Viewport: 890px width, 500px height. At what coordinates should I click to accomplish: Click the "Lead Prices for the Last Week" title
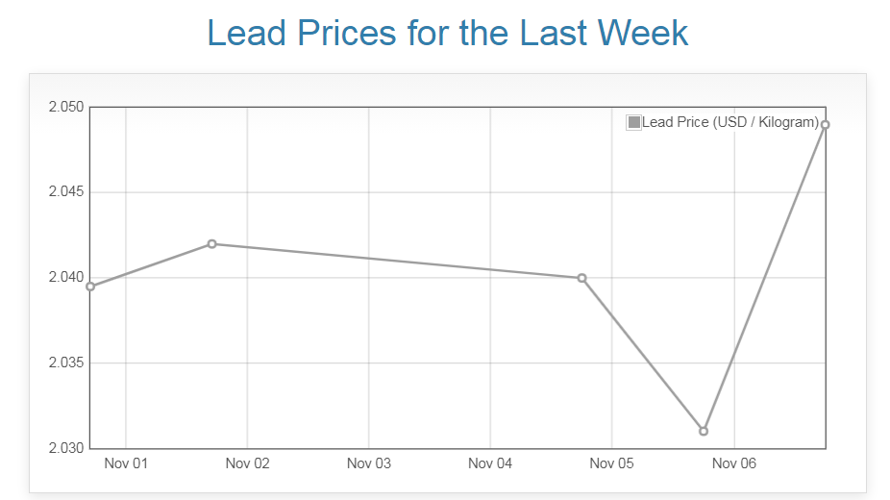click(447, 33)
